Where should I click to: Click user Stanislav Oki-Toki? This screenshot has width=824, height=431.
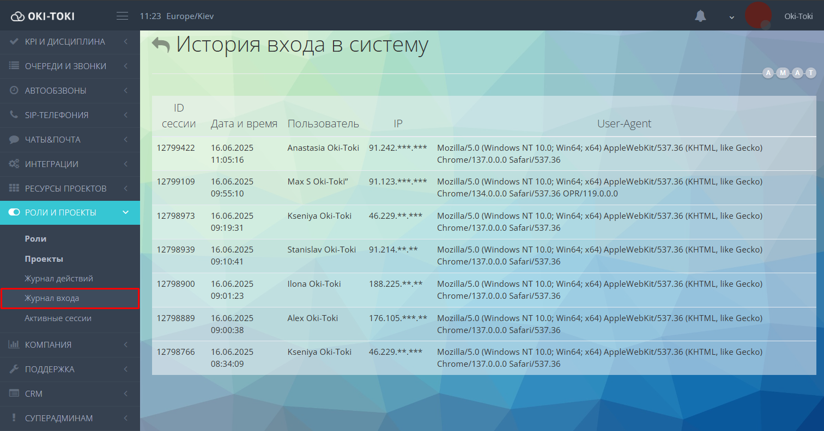[x=322, y=249]
